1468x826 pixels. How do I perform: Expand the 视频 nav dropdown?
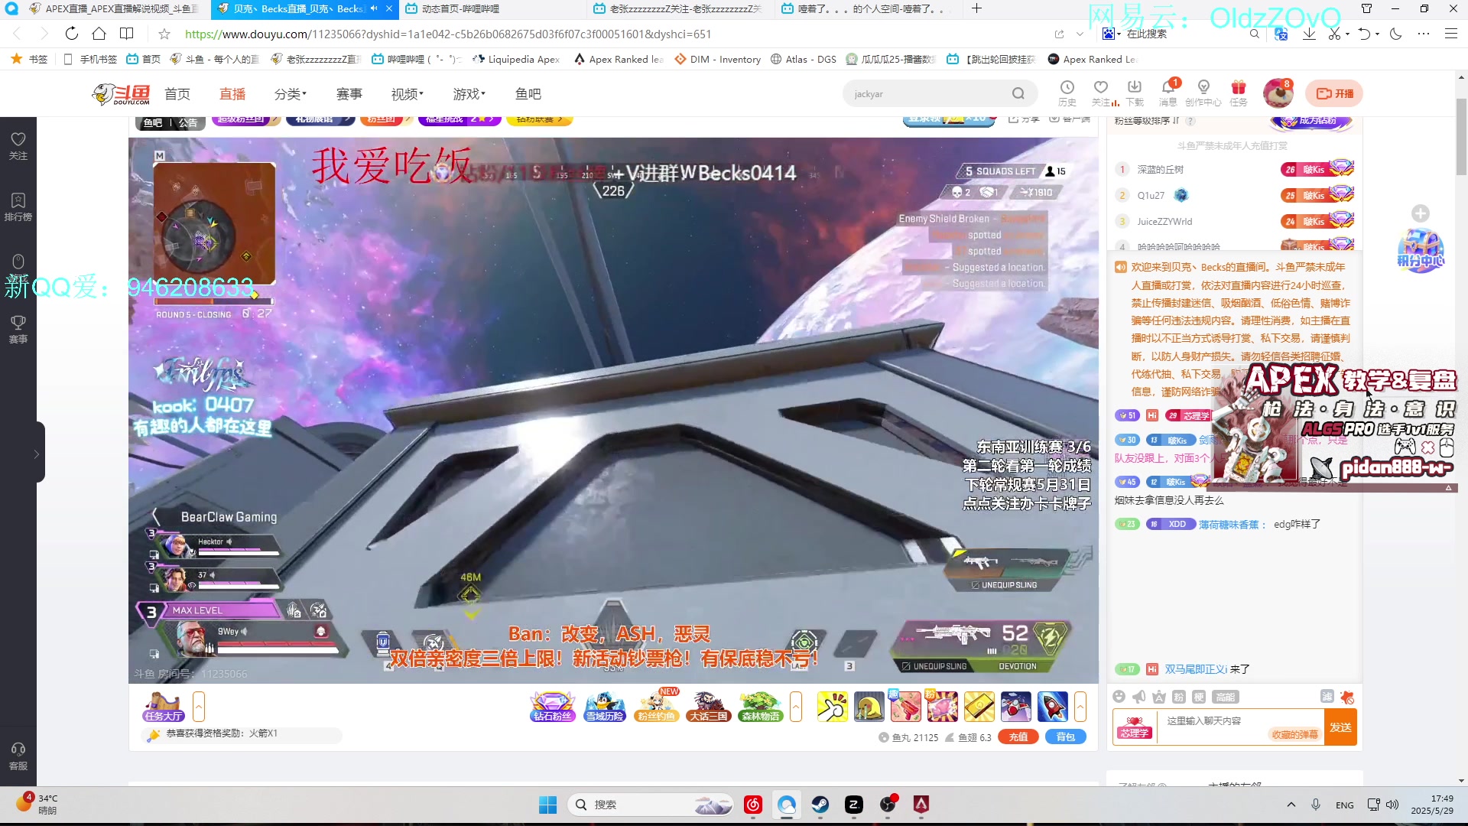pos(408,93)
